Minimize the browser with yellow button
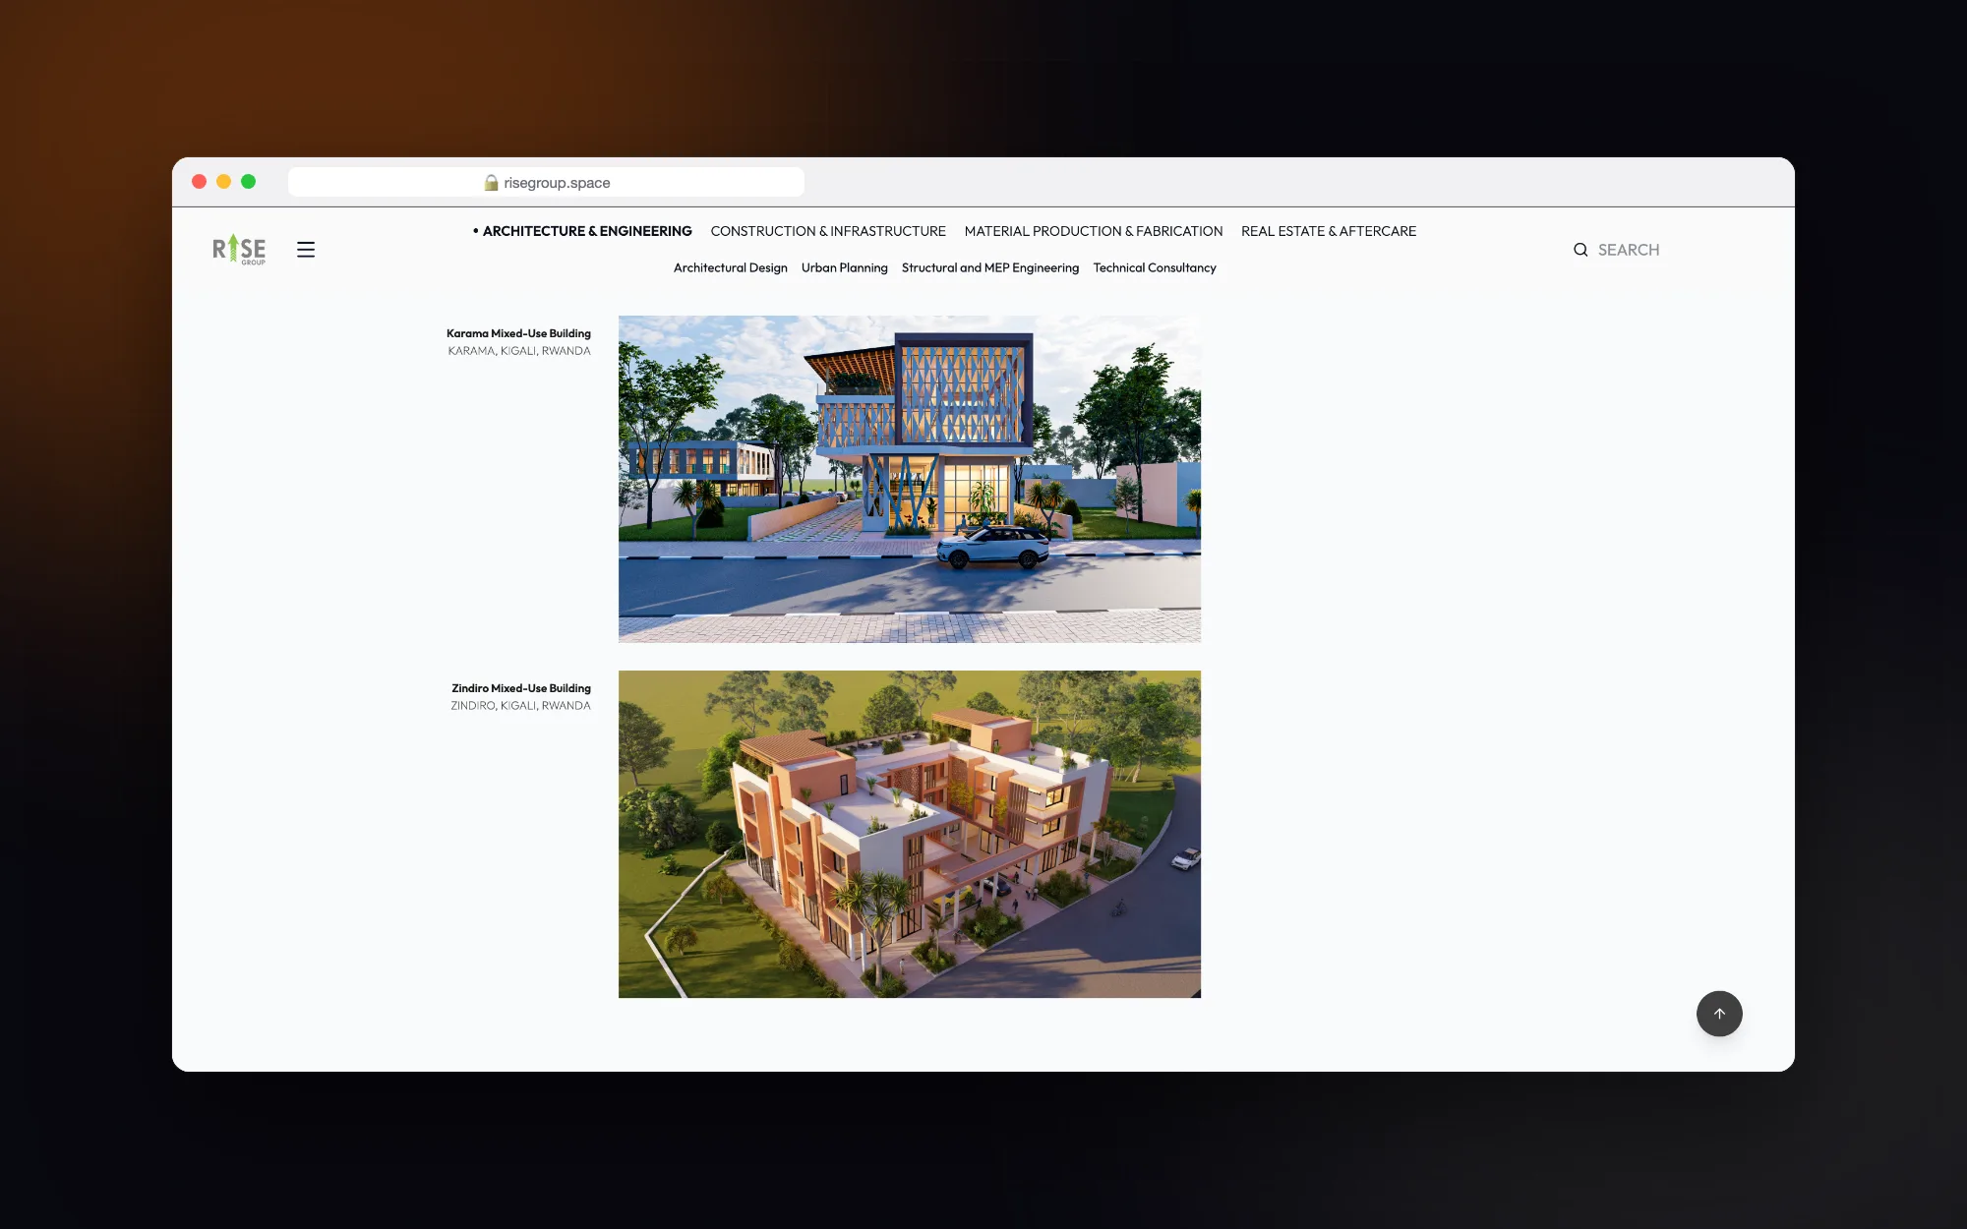 pyautogui.click(x=223, y=182)
